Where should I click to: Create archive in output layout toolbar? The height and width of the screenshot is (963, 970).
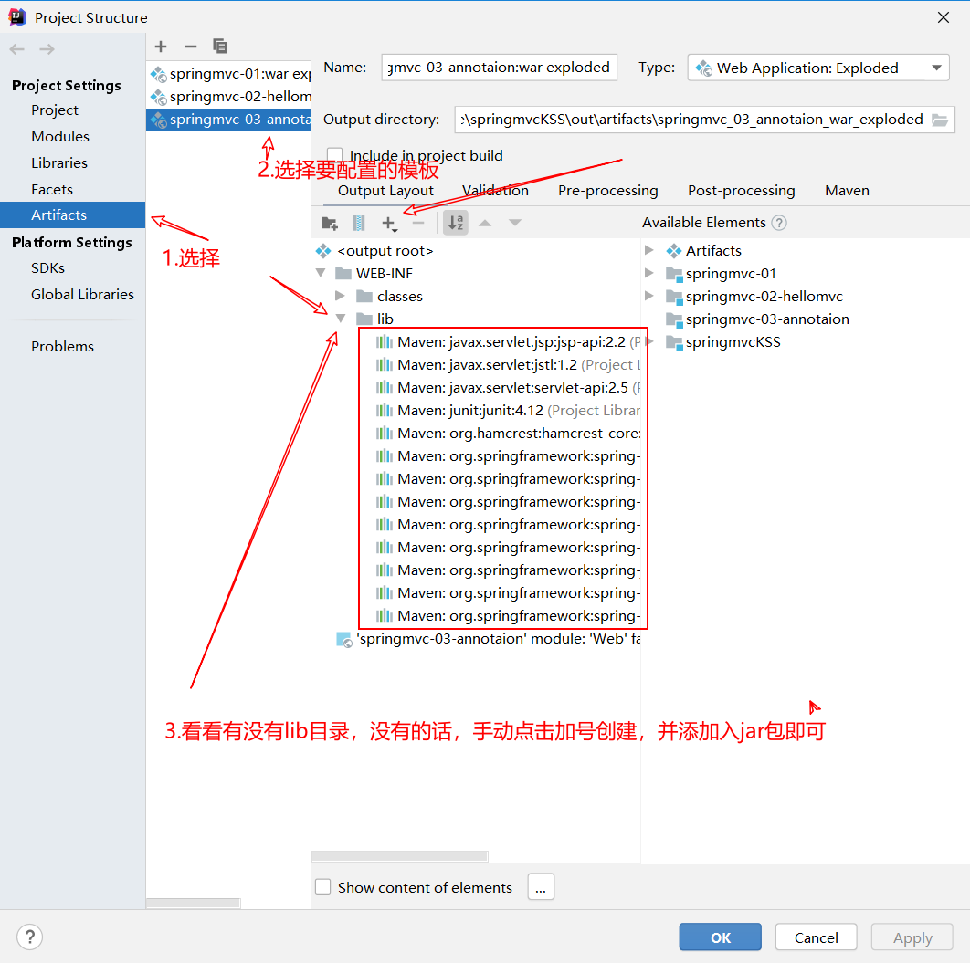point(359,223)
